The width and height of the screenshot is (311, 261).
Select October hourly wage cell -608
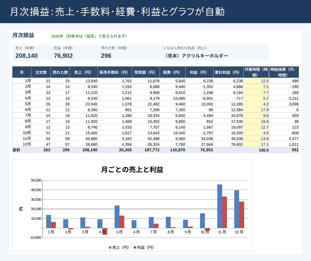(284, 133)
